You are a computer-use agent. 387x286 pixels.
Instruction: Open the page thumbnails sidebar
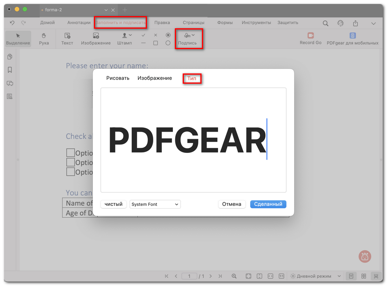[x=10, y=57]
